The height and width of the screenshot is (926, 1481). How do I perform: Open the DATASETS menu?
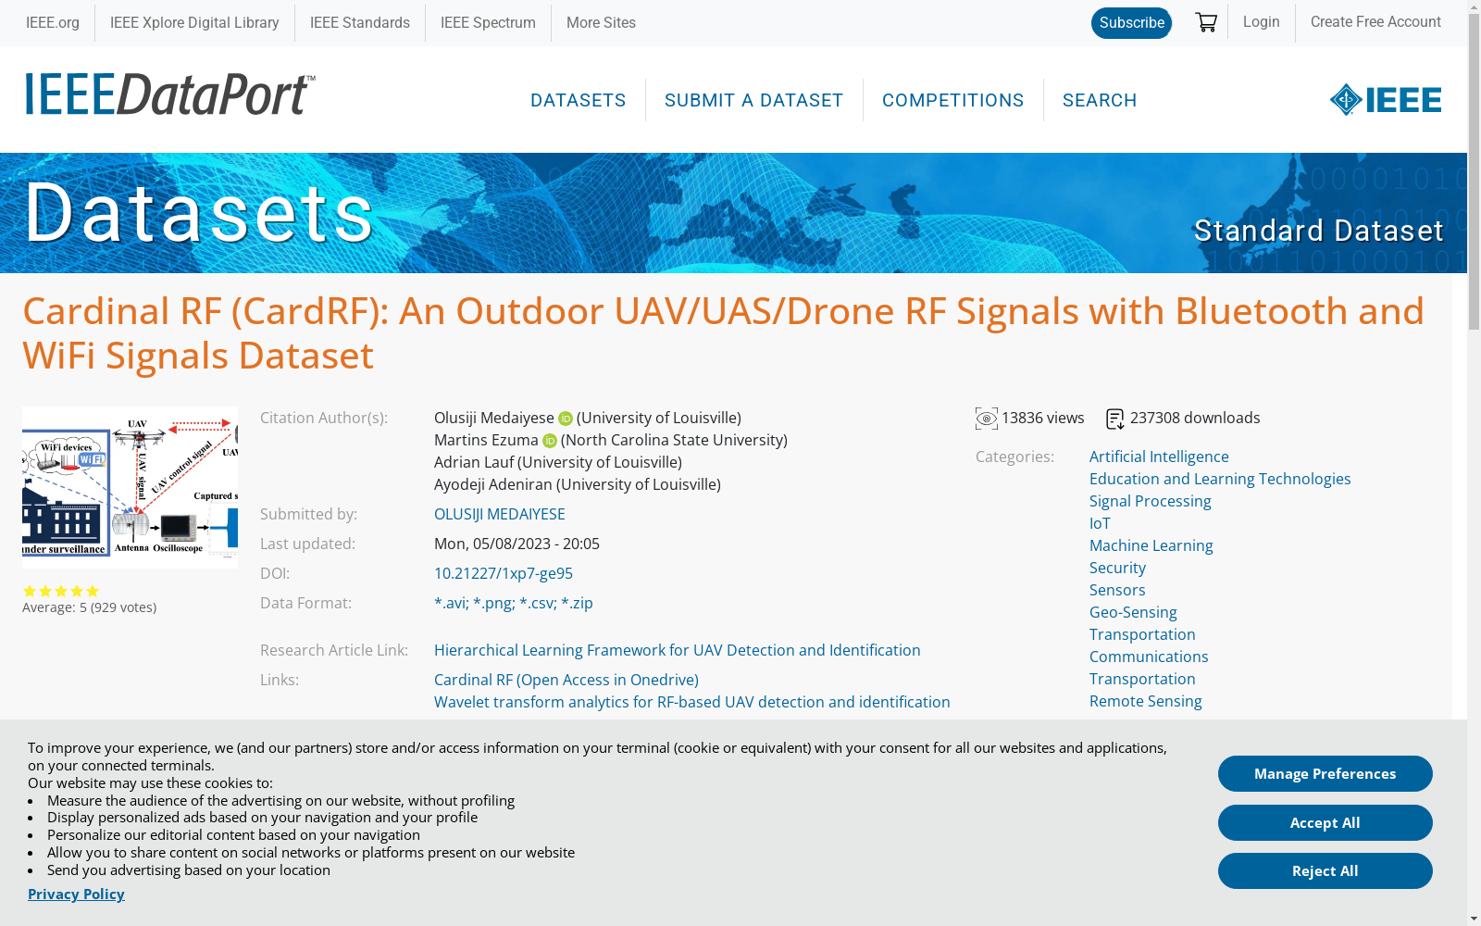click(579, 100)
